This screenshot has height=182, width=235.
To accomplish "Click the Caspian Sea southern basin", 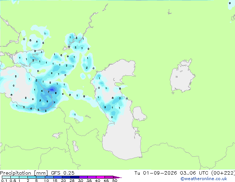I will click(123, 141).
